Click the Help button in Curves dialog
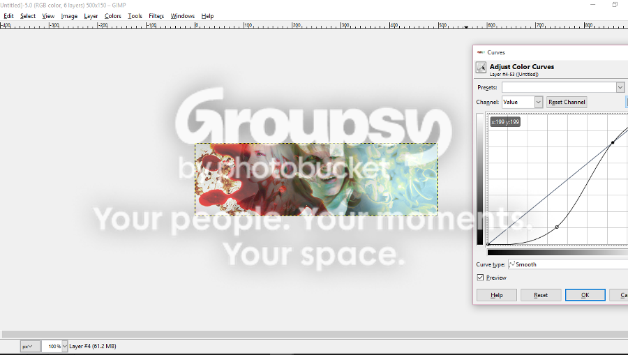Viewport: 628px width, 355px height. click(497, 295)
